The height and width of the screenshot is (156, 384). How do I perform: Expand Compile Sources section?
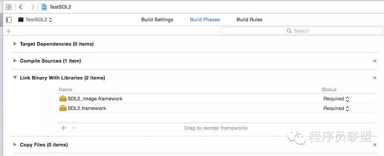click(15, 61)
